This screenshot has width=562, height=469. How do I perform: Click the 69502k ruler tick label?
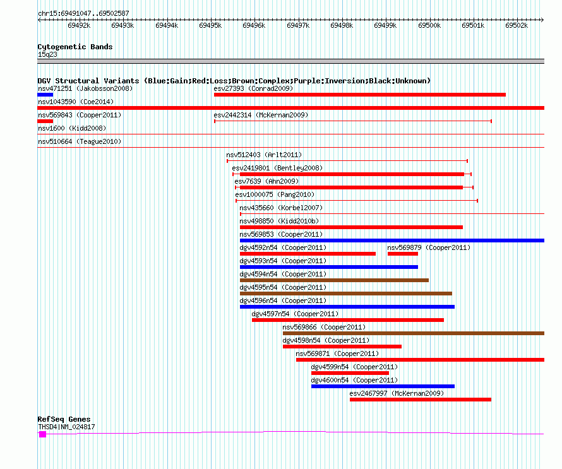point(517,25)
